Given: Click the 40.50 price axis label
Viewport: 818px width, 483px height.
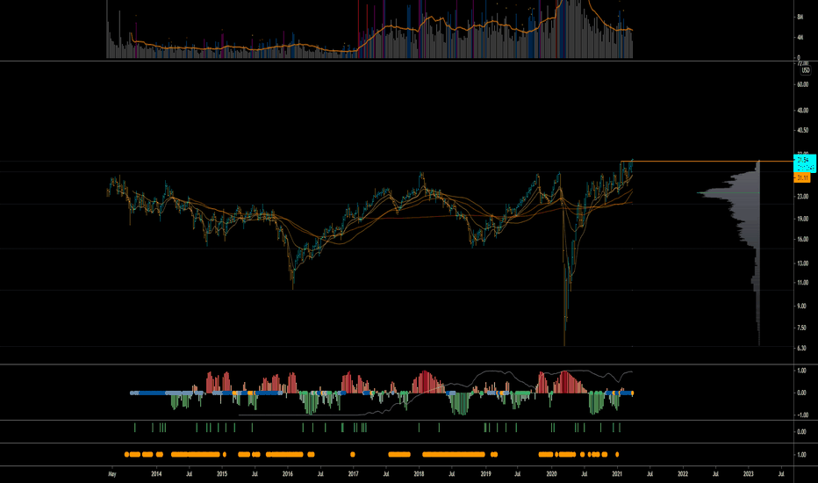Looking at the screenshot, I should click(802, 130).
